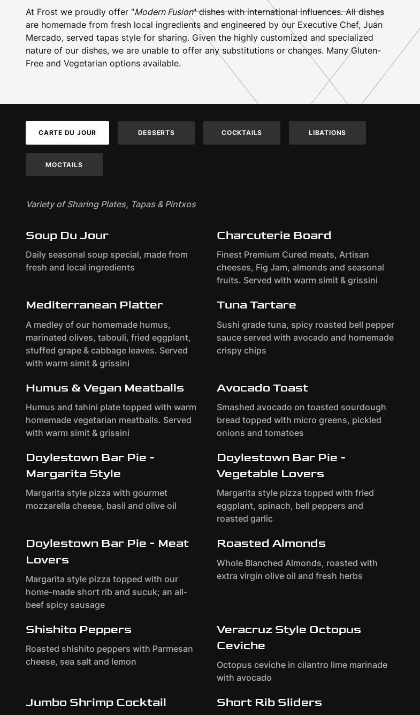Click the Soup Du Jour heading
The image size is (420, 715).
pyautogui.click(x=67, y=235)
